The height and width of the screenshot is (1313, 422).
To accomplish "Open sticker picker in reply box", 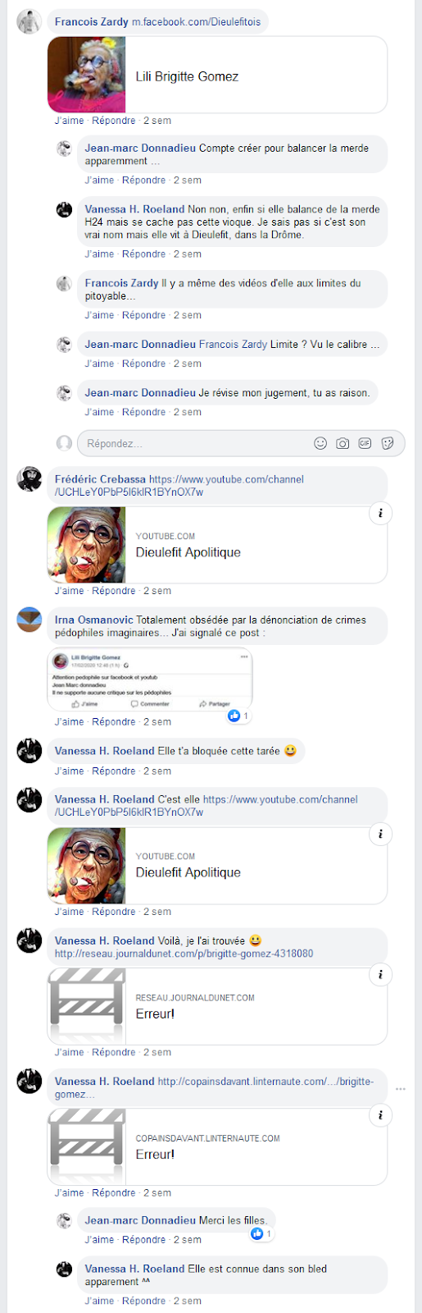I will [x=388, y=443].
